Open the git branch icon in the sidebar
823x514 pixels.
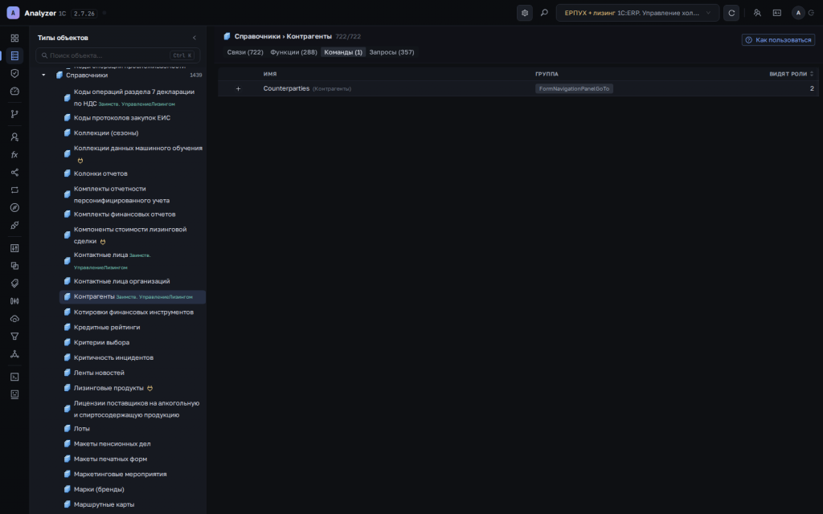(x=14, y=114)
